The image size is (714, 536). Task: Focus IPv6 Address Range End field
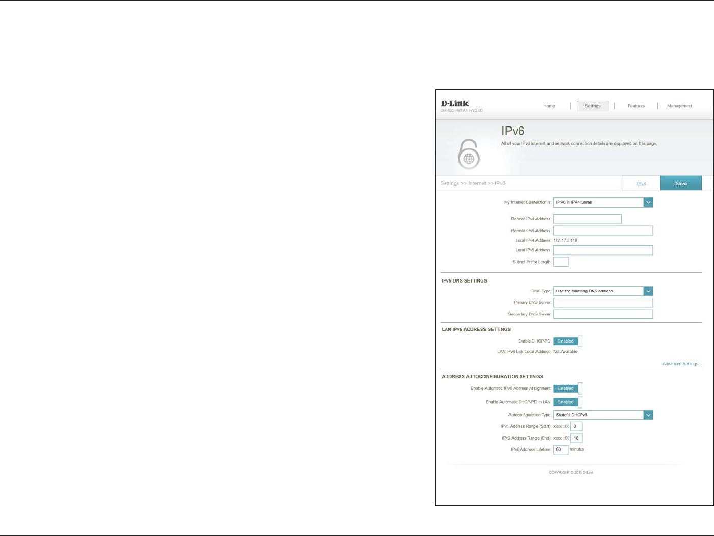[576, 438]
